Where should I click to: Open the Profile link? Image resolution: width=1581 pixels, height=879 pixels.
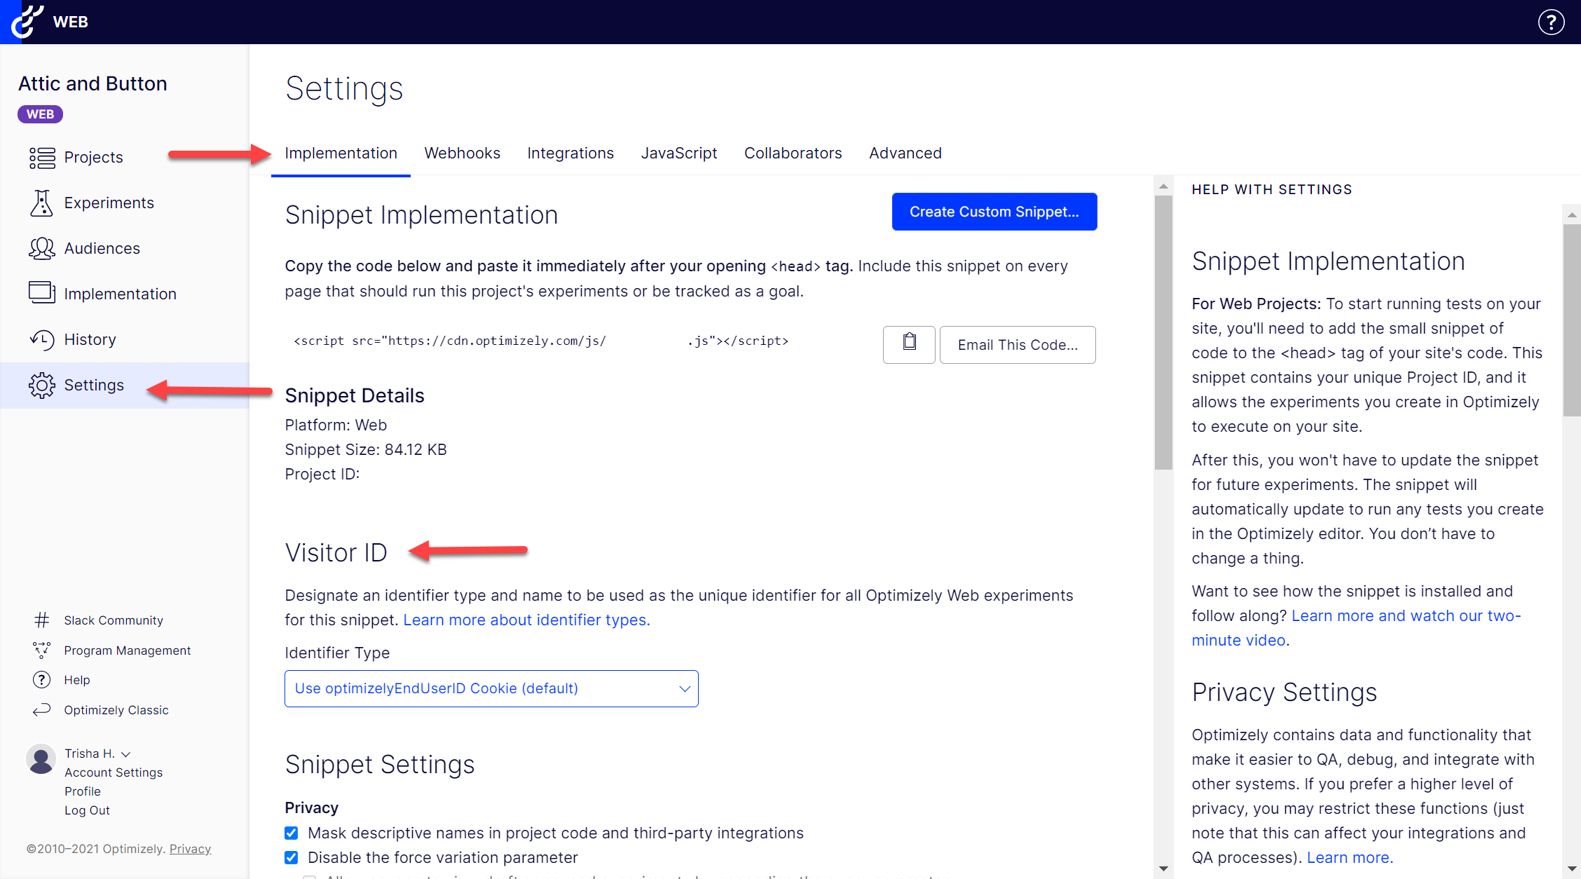pyautogui.click(x=83, y=791)
